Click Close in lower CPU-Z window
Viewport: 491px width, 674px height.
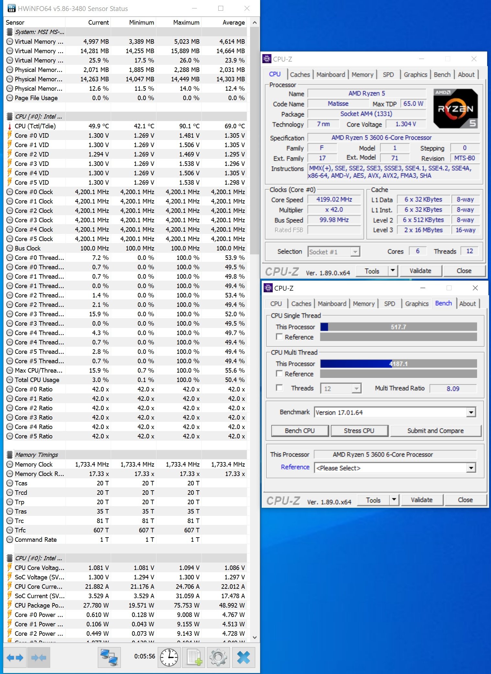465,500
